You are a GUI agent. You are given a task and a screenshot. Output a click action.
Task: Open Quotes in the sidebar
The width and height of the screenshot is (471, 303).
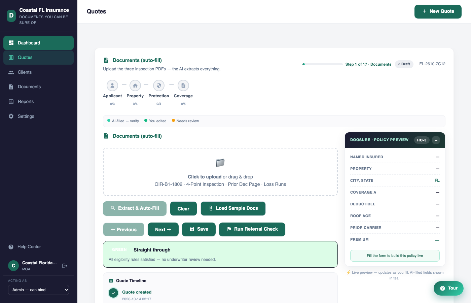[38, 58]
